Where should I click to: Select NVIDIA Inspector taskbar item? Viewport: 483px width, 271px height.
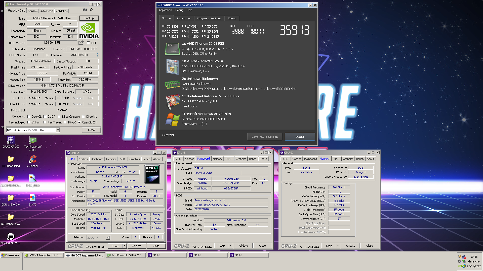(x=43, y=255)
